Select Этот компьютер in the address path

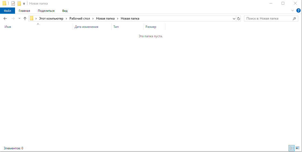51,19
